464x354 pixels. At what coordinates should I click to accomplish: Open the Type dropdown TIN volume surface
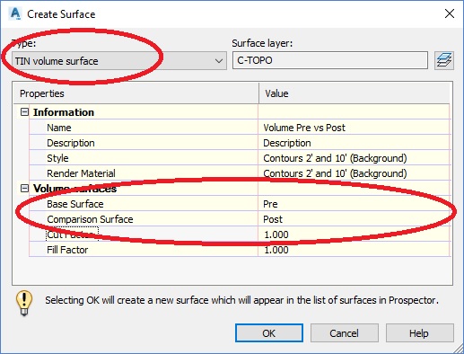[x=119, y=61]
